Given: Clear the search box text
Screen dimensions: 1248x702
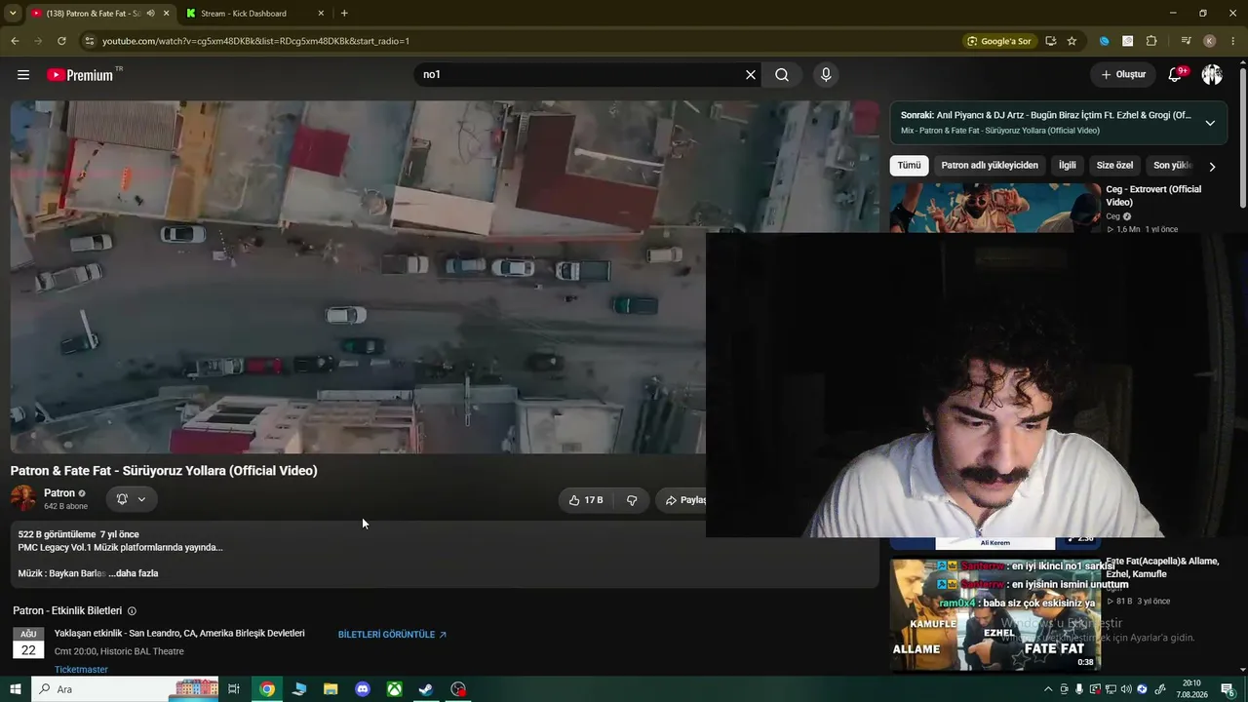Looking at the screenshot, I should [x=751, y=75].
